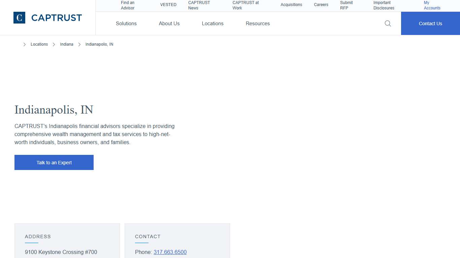The height and width of the screenshot is (258, 460).
Task: Go to Indiana breadcrumb link
Action: (67, 44)
